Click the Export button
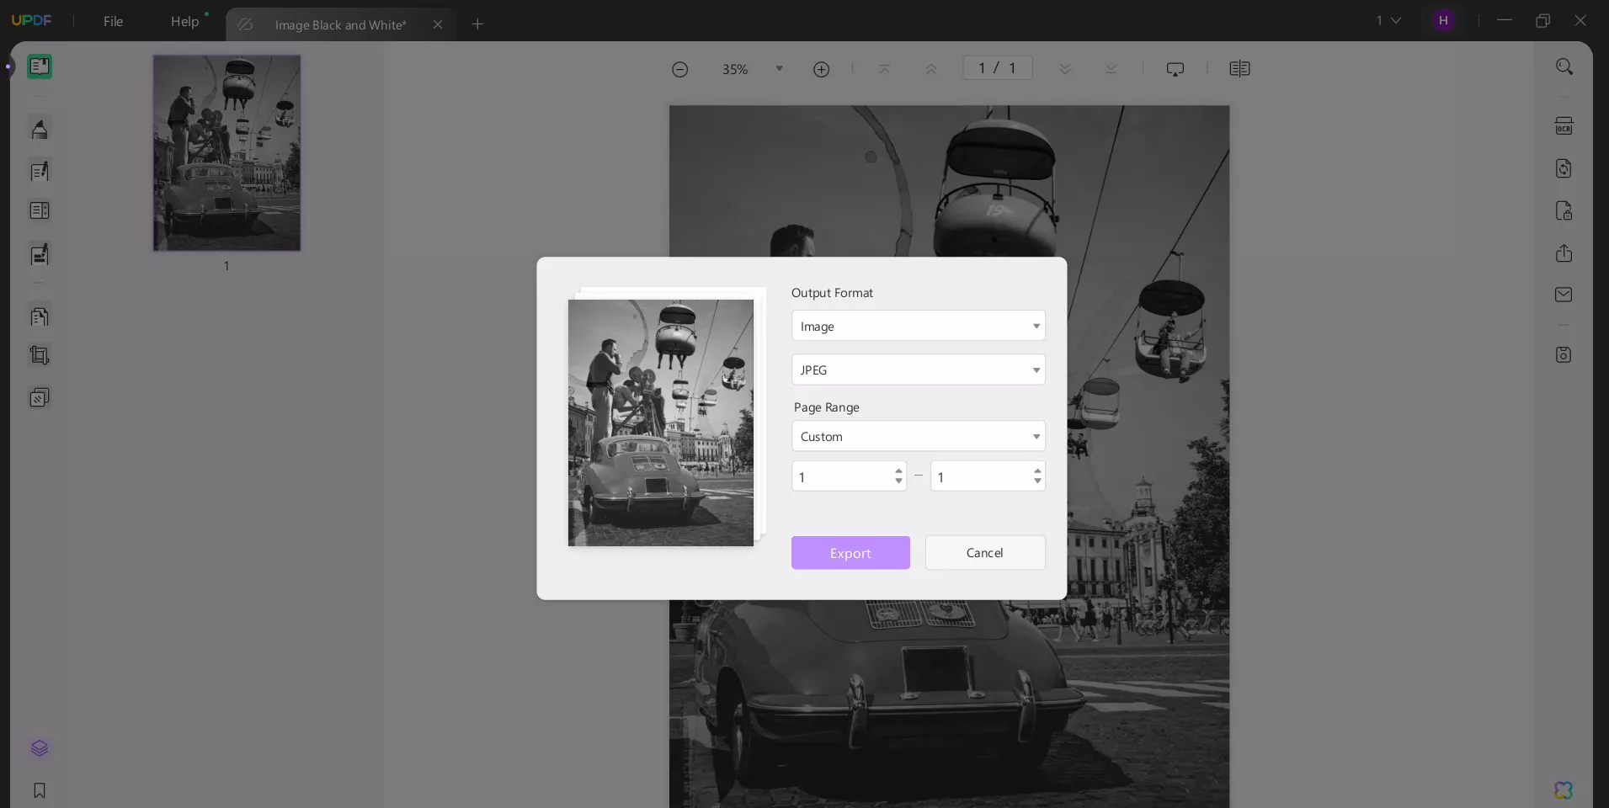1609x808 pixels. coord(850,553)
